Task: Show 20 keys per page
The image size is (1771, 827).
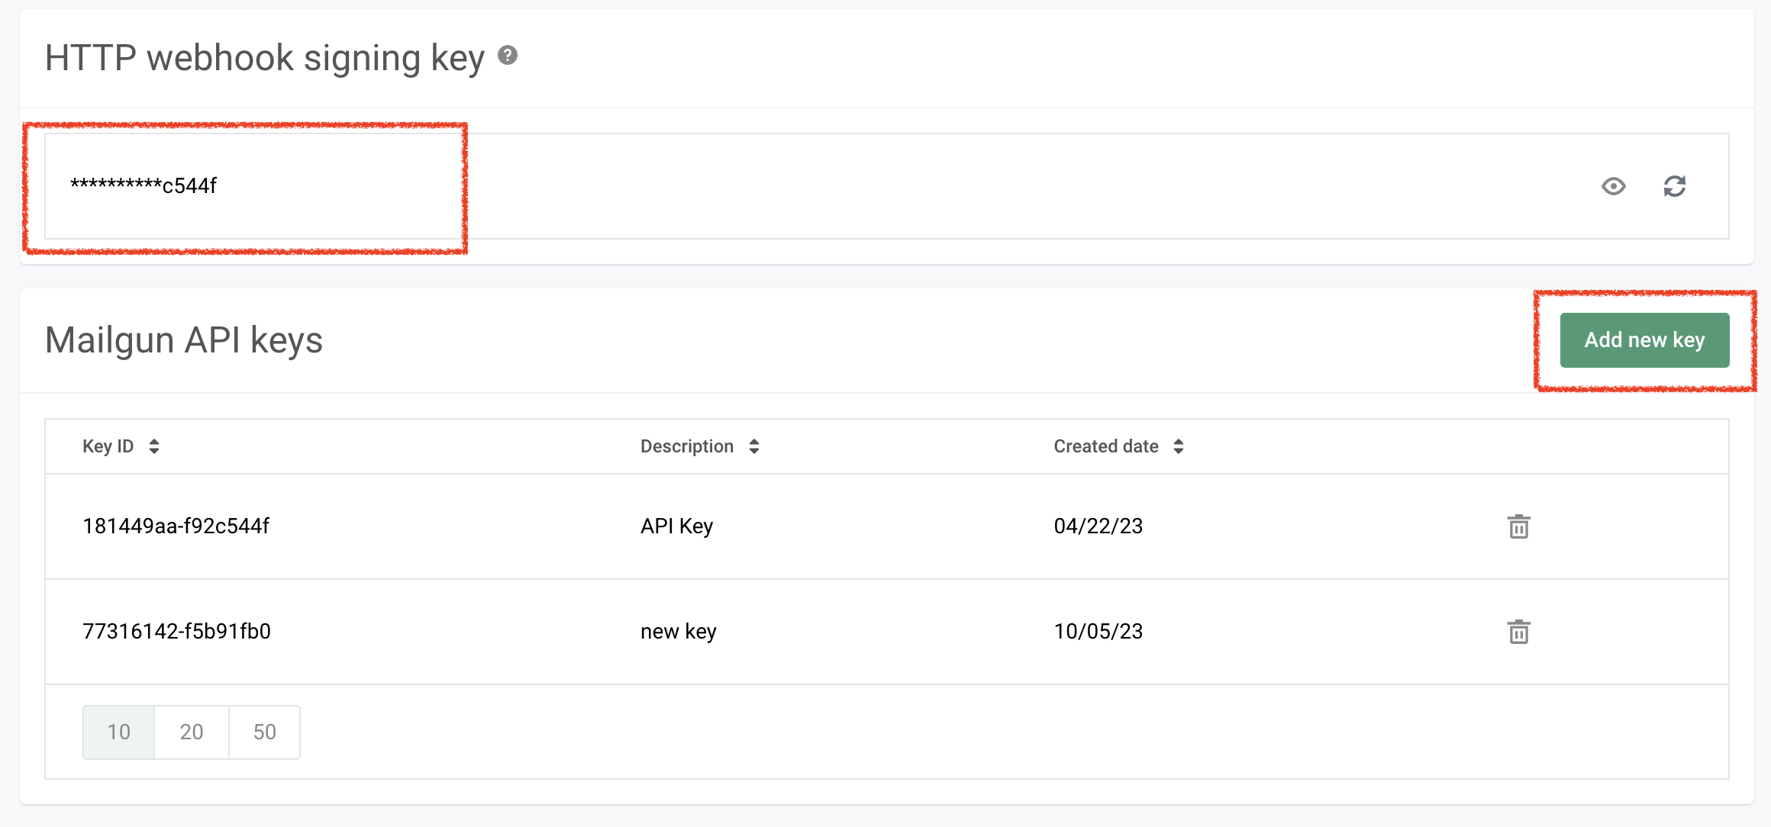Action: 192,732
